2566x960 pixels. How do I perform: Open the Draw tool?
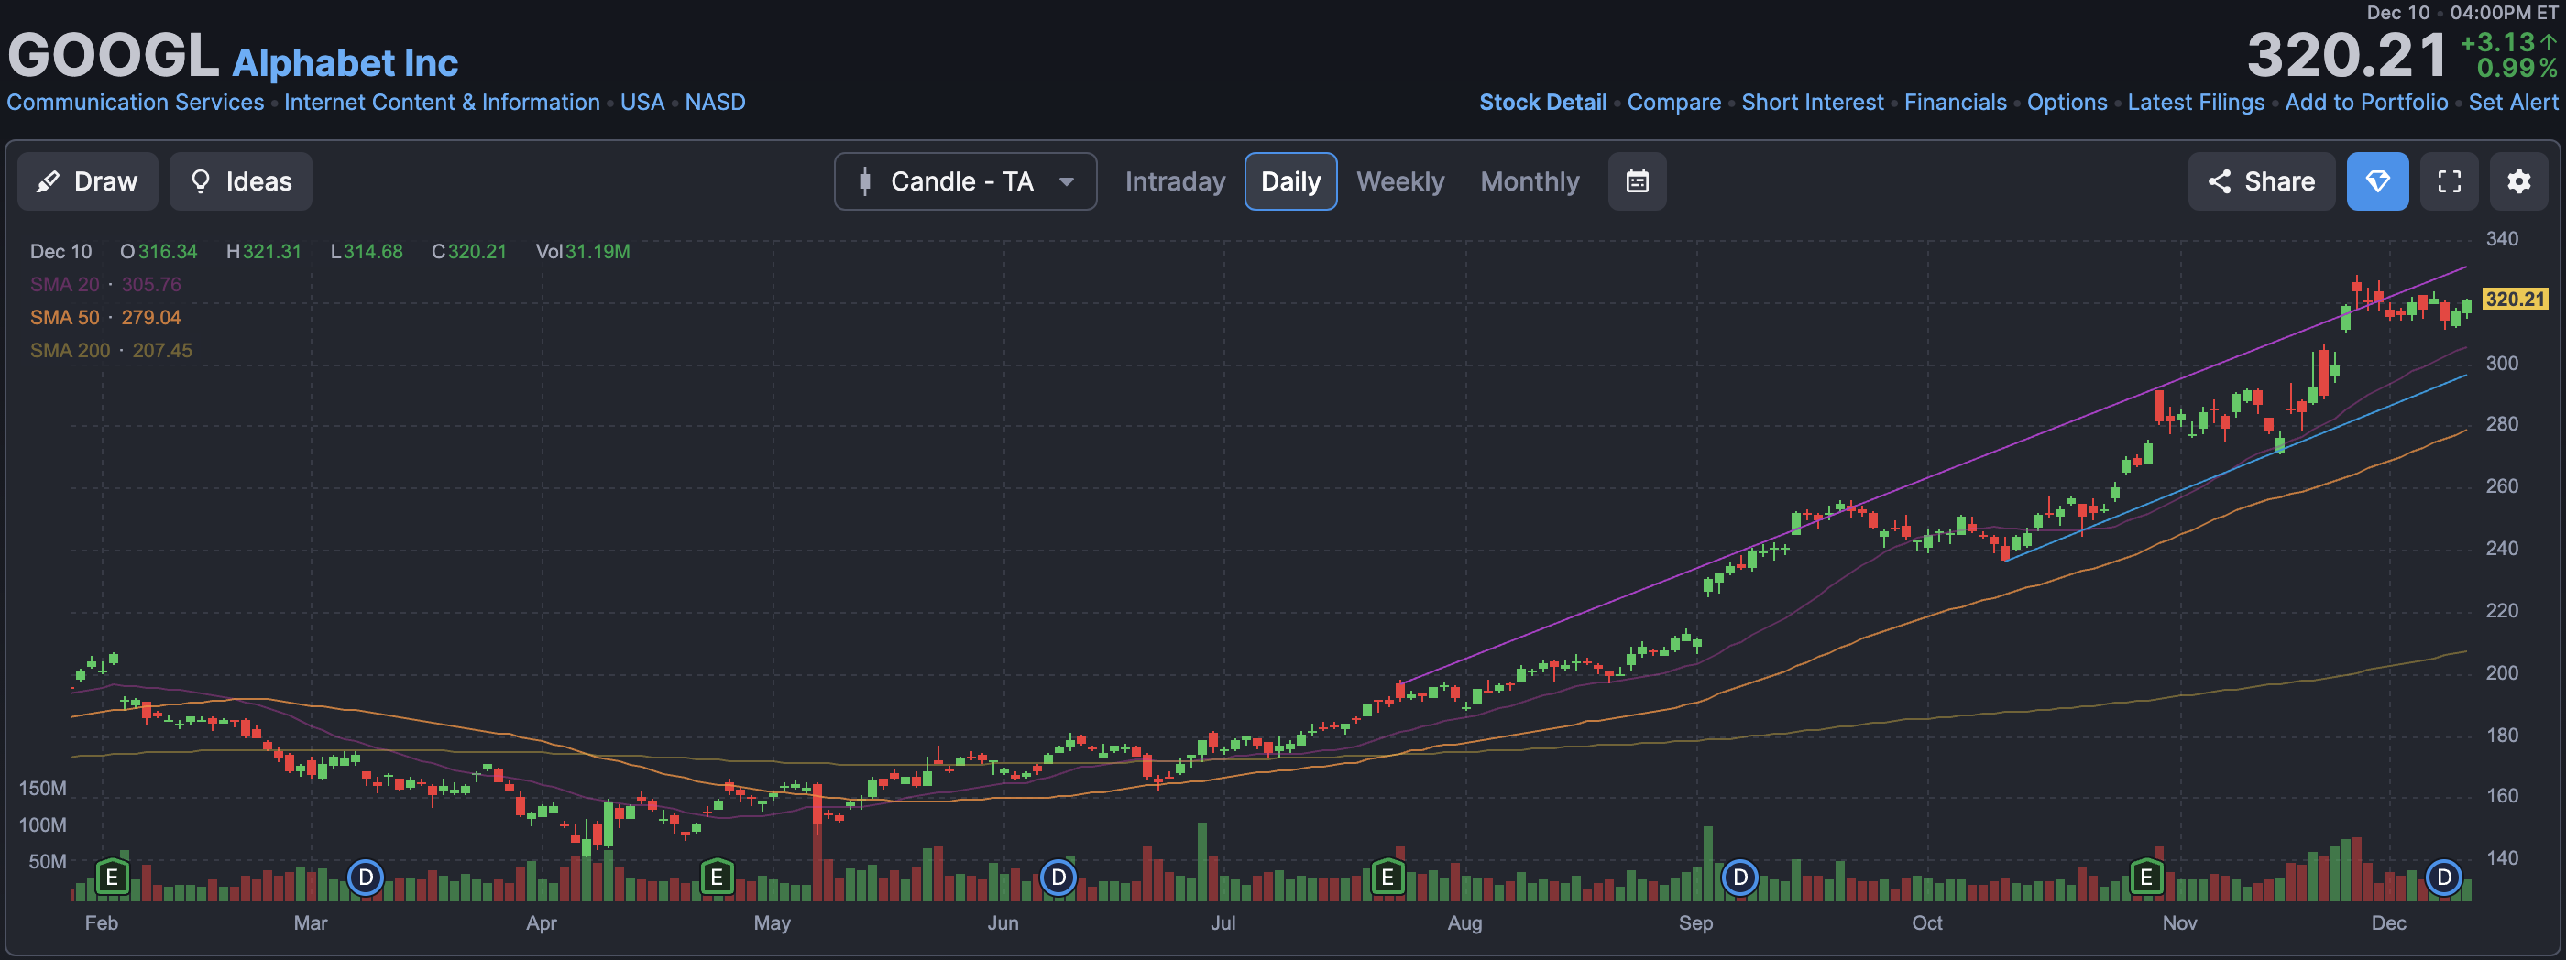[88, 181]
